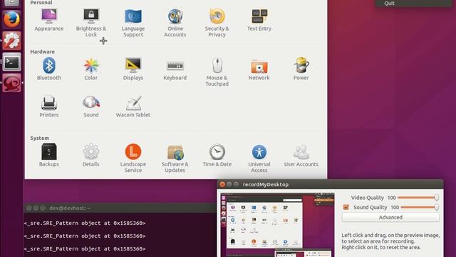Open Wacom Tablet settings
This screenshot has width=456, height=257.
pyautogui.click(x=133, y=106)
